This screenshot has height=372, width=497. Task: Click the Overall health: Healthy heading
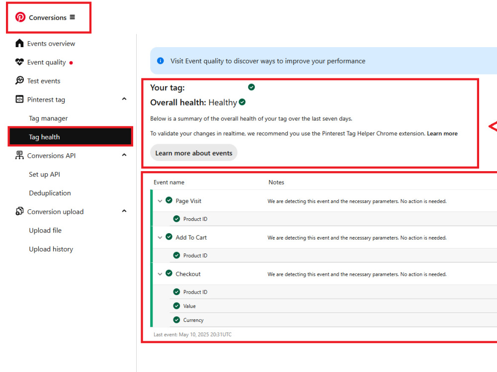[x=194, y=103]
